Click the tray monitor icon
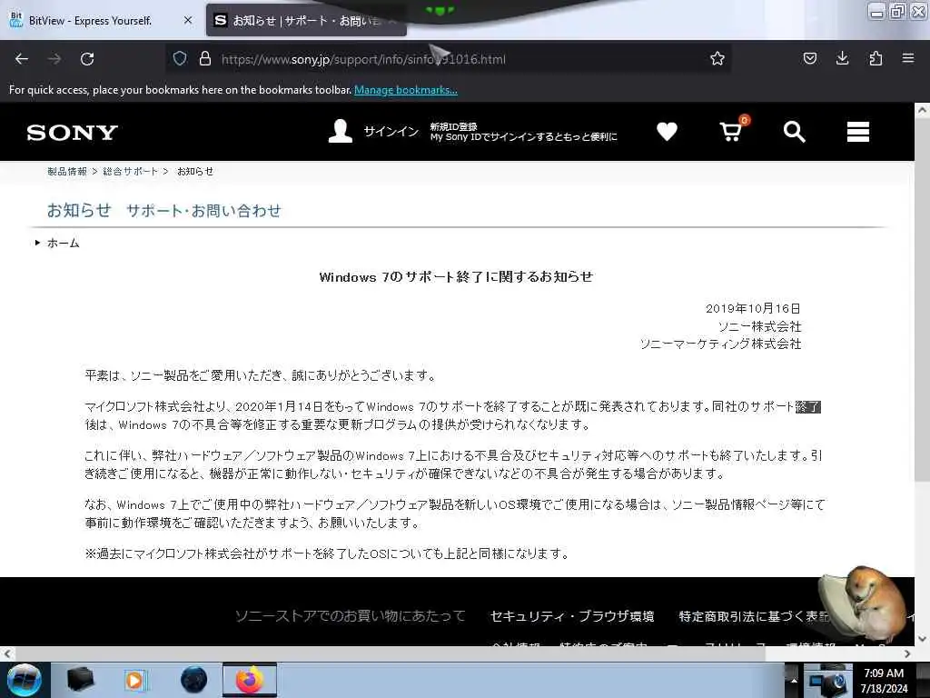The image size is (930, 698). 827,682
